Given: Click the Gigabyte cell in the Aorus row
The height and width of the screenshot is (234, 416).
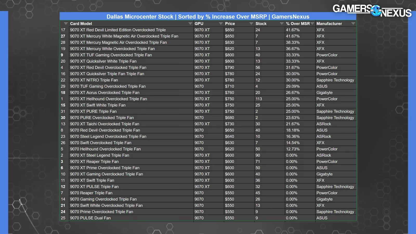Looking at the screenshot, I should pos(324,93).
